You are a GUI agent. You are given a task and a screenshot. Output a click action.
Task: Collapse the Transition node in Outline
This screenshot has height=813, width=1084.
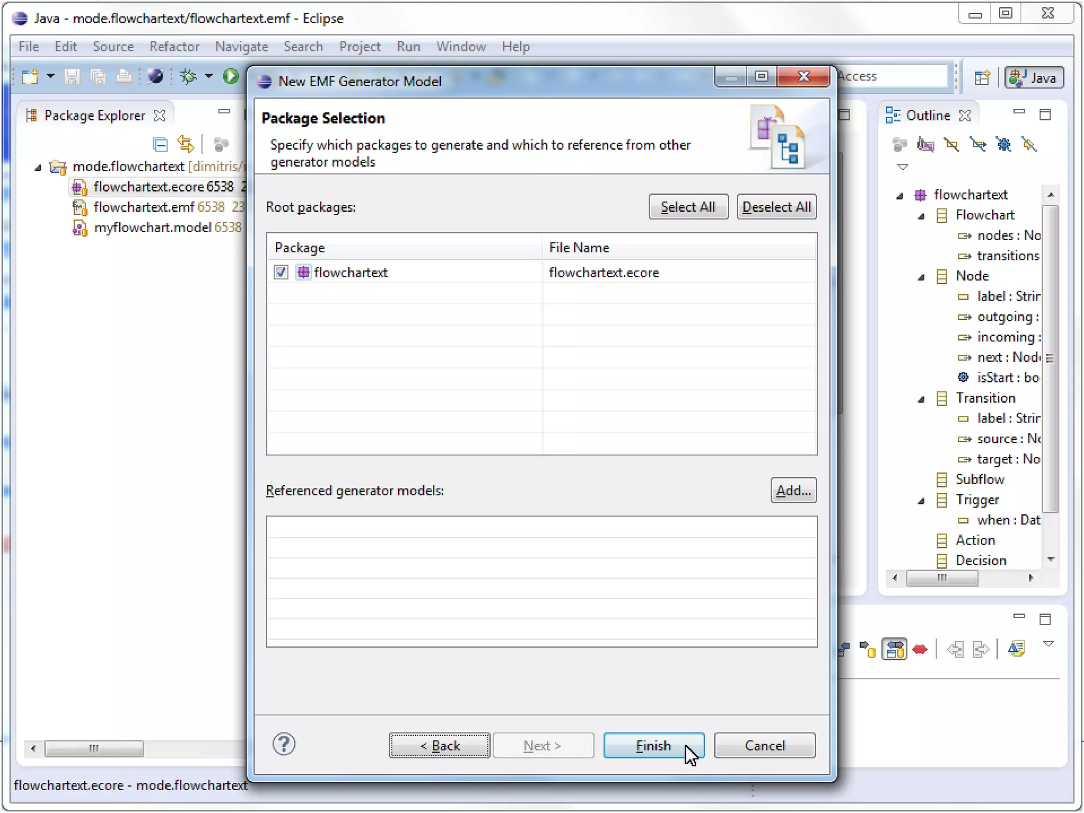921,399
